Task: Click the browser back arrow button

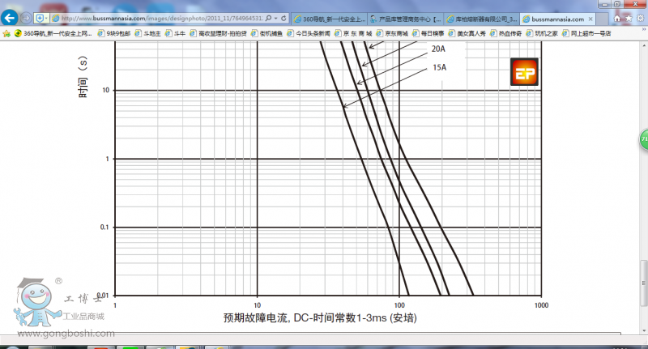Action: click(x=11, y=18)
